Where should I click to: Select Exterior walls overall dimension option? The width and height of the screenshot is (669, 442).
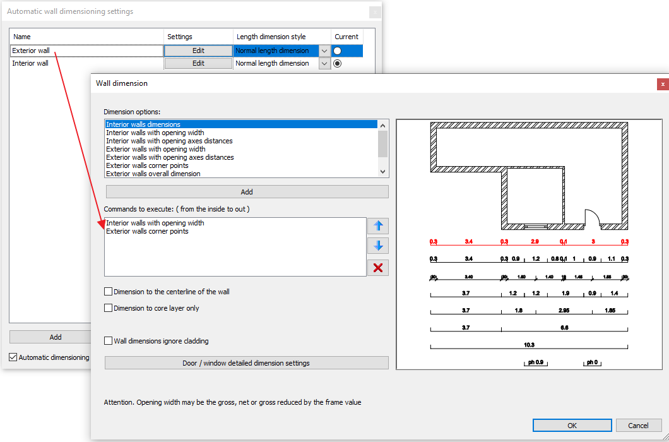(x=153, y=174)
